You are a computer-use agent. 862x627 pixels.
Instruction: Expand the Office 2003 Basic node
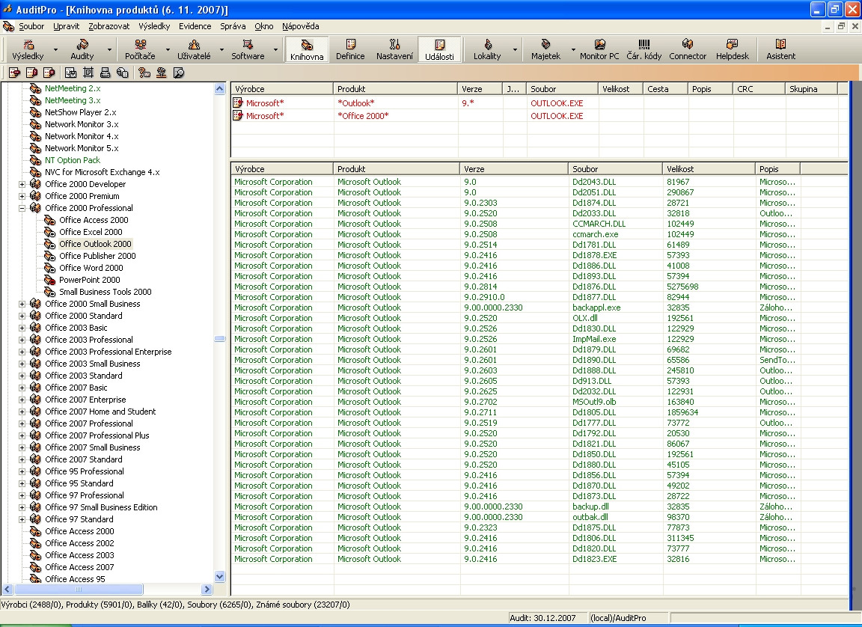click(22, 328)
